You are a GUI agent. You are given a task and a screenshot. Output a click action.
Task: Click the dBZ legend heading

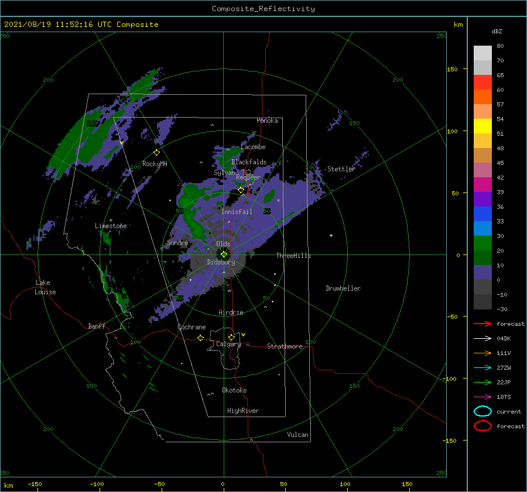(497, 32)
